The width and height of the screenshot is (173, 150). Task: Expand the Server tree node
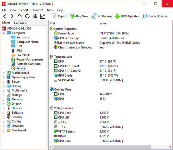pos(4,82)
